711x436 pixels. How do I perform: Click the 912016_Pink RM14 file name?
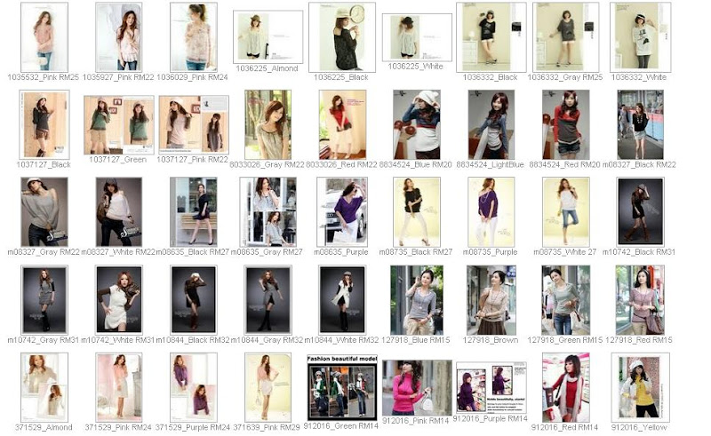click(x=415, y=421)
